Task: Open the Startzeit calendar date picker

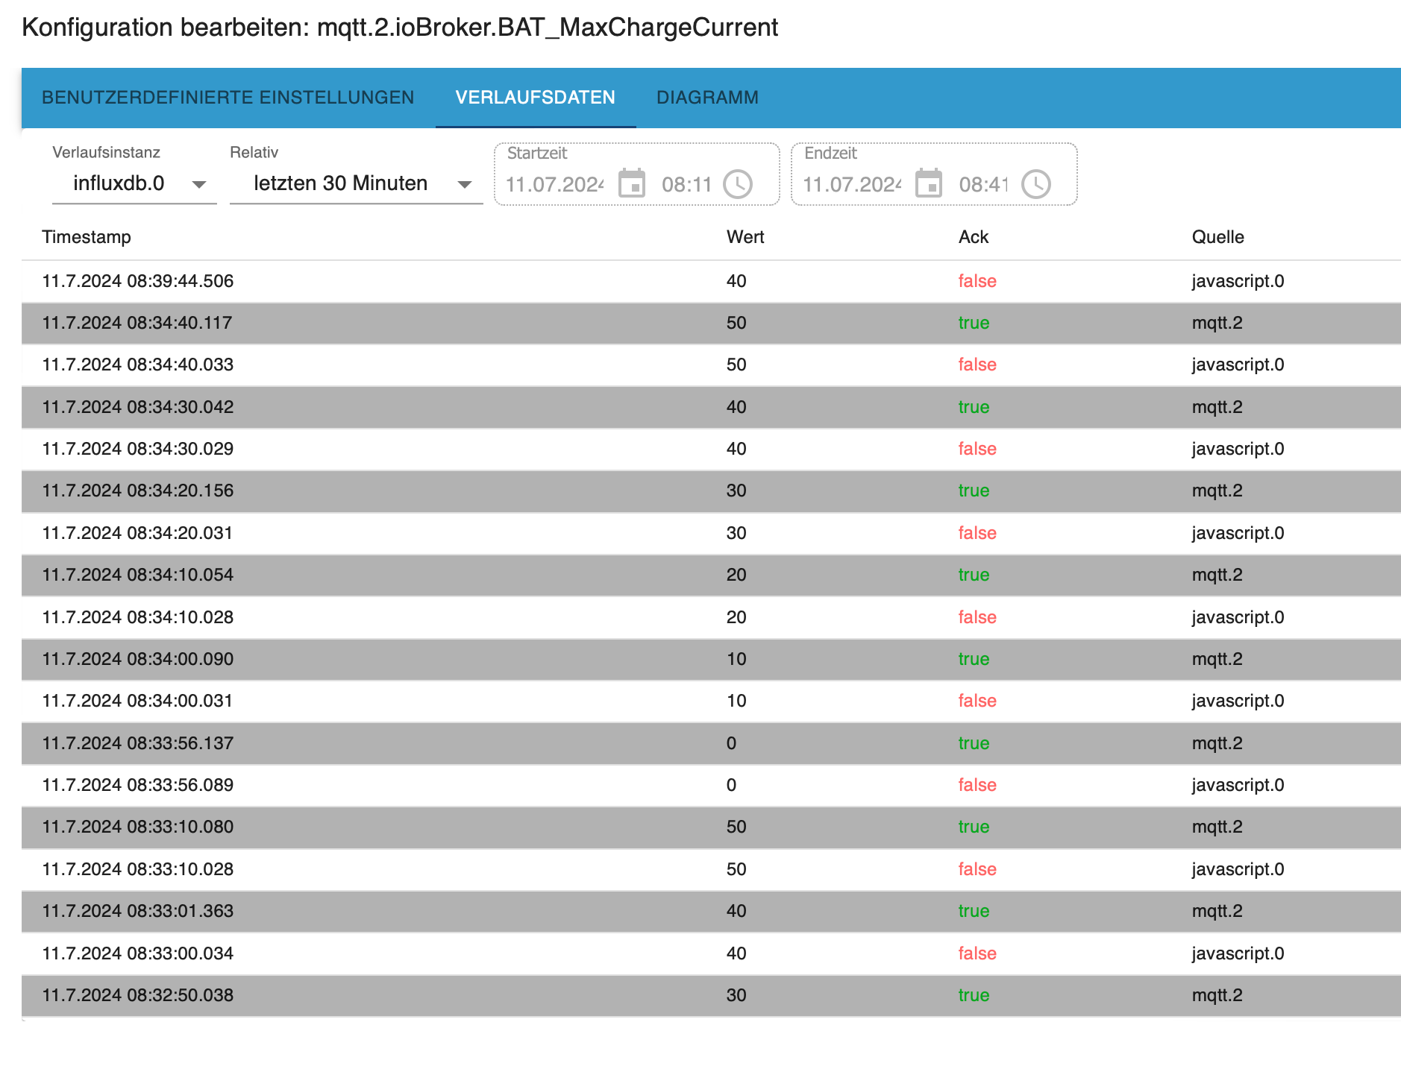Action: [x=632, y=183]
